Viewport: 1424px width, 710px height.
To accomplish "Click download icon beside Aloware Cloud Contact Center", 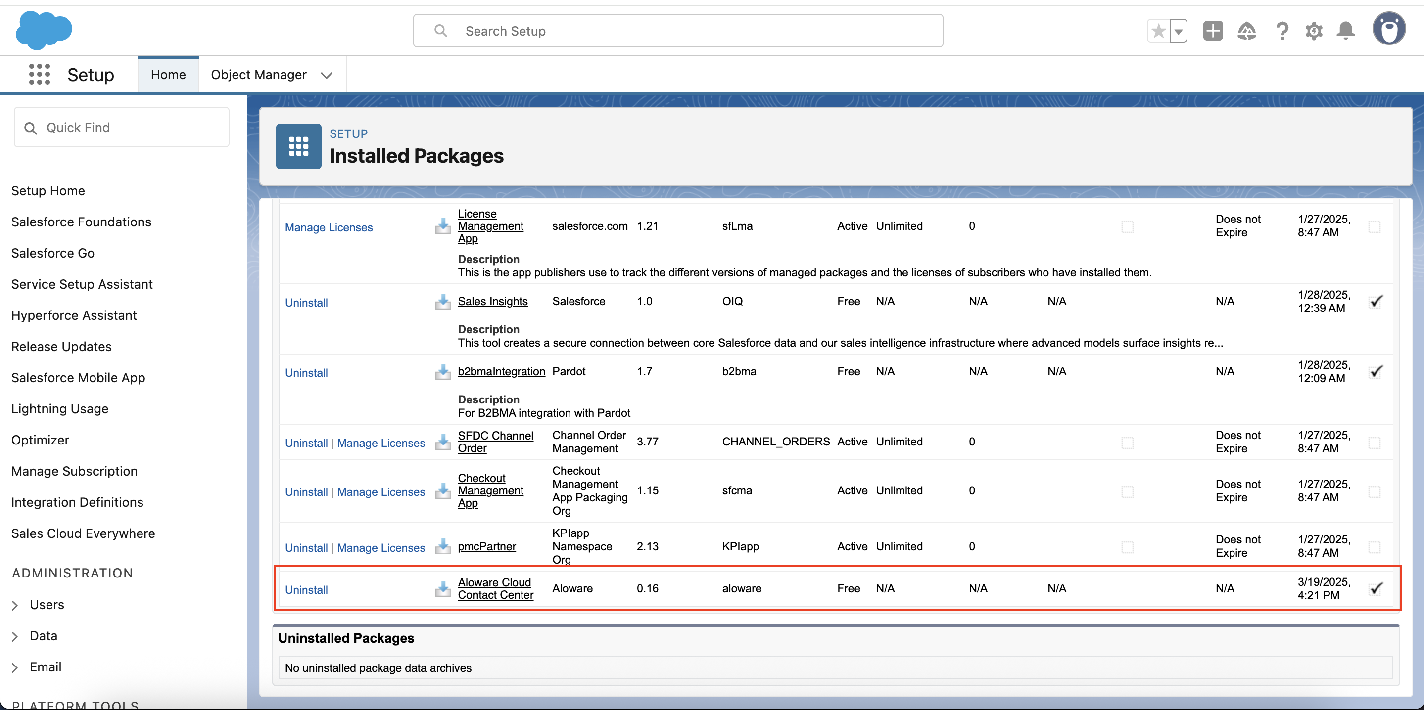I will coord(443,588).
